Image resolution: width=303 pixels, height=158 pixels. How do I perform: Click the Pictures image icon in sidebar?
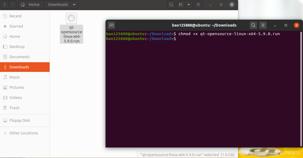(5, 87)
